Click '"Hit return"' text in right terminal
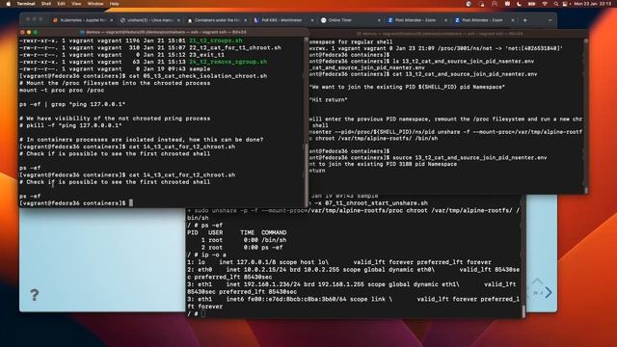This screenshot has height=347, width=617. (328, 100)
